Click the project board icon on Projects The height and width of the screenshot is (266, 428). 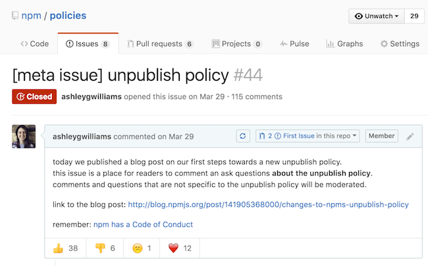215,43
